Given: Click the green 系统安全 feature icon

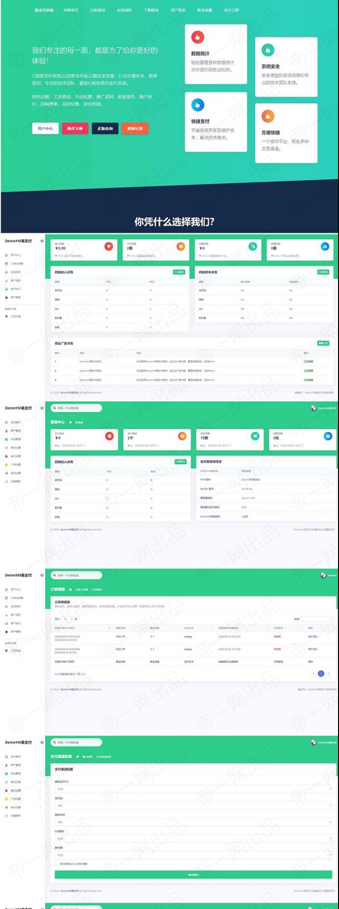Looking at the screenshot, I should pos(268,50).
